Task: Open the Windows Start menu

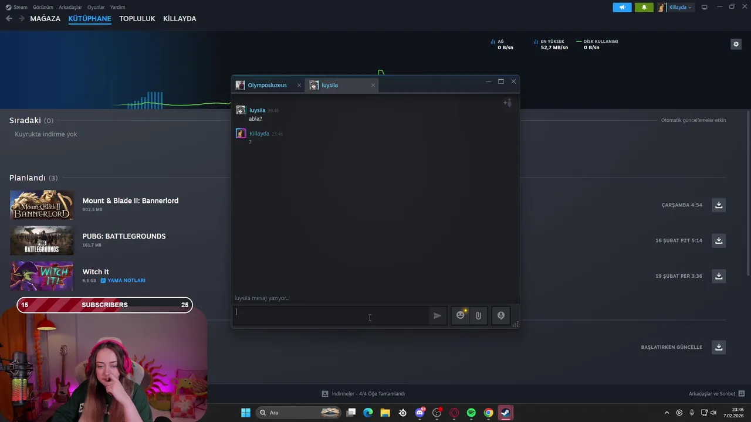Action: pyautogui.click(x=246, y=413)
